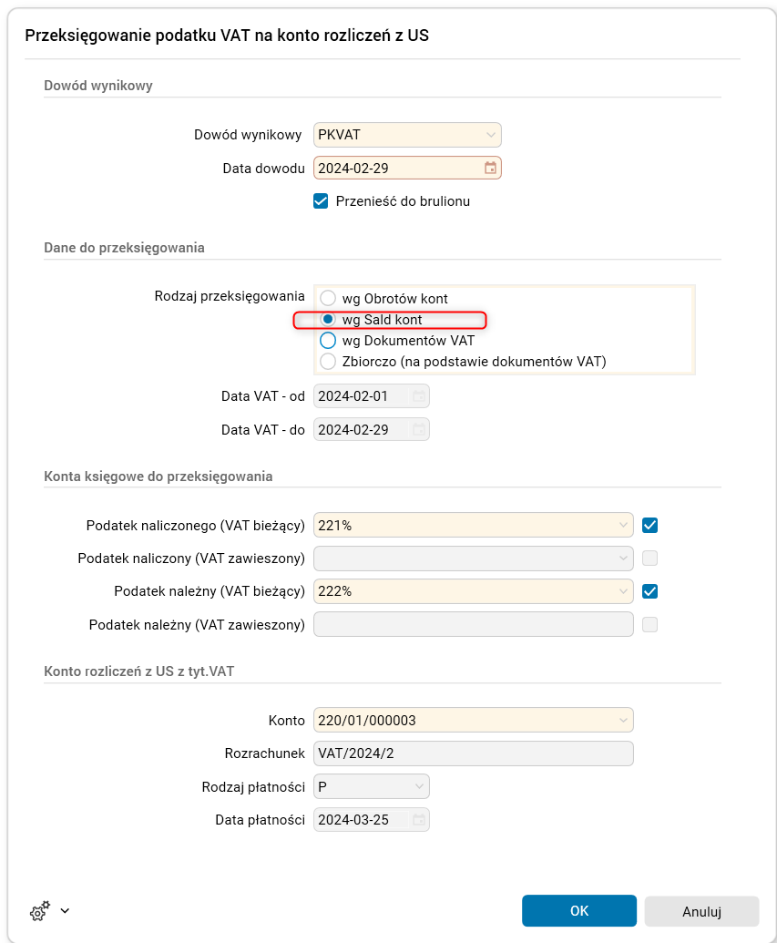
Task: Open the Dowód wynikowy PKVAT dropdown
Action: pyautogui.click(x=489, y=134)
